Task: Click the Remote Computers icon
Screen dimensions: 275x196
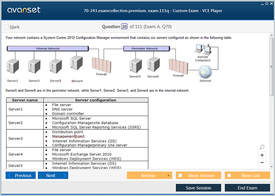Action: (203, 49)
